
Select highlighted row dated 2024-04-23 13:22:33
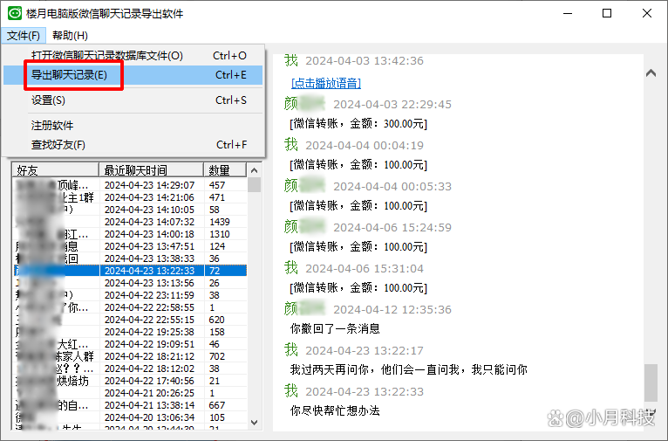click(130, 271)
